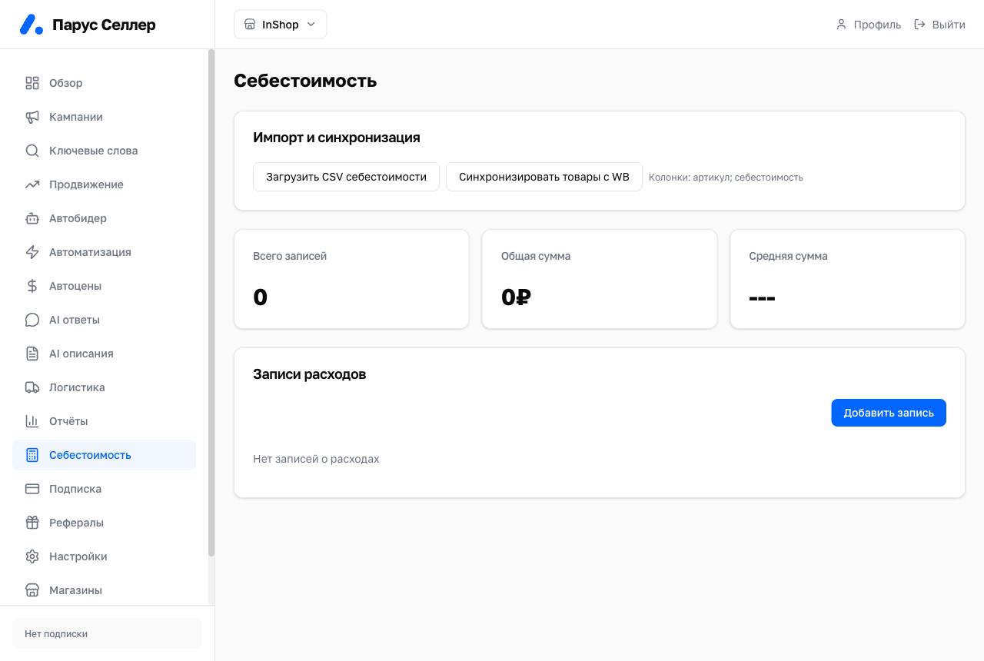Click the Автоматизация lightning icon
Image resolution: width=984 pixels, height=661 pixels.
(32, 252)
